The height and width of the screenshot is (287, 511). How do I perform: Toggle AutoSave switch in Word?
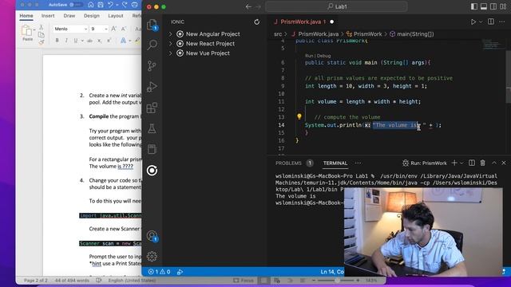pos(77,5)
